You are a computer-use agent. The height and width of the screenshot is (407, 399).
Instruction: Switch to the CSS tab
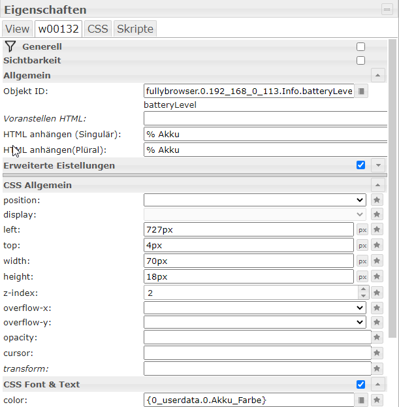(98, 29)
